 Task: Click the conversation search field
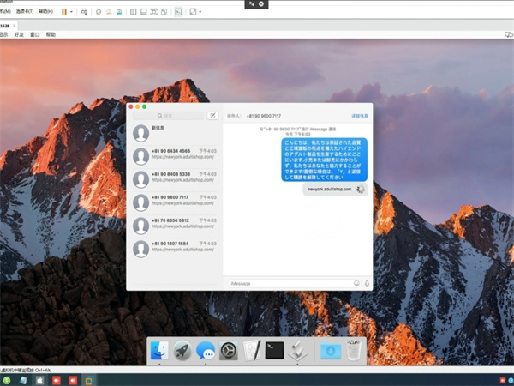click(x=168, y=115)
